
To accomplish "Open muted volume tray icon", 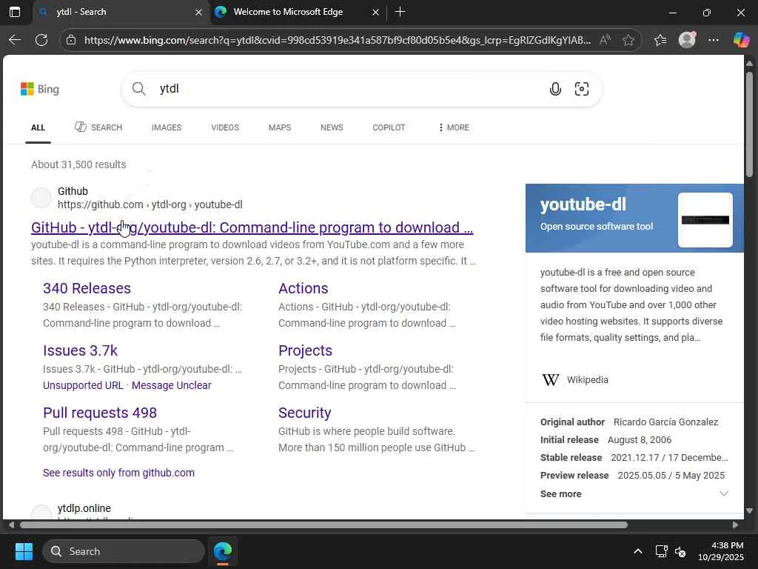I will (x=680, y=551).
